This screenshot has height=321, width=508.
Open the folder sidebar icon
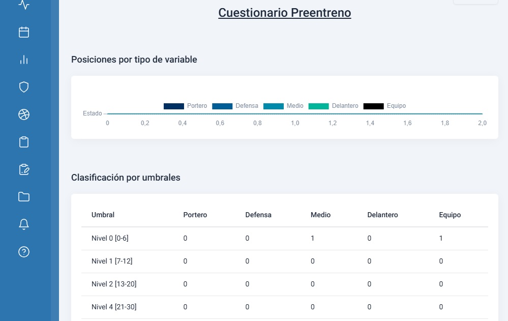click(x=24, y=197)
